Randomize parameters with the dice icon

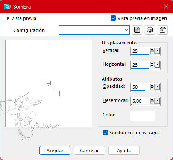pyautogui.click(x=150, y=30)
